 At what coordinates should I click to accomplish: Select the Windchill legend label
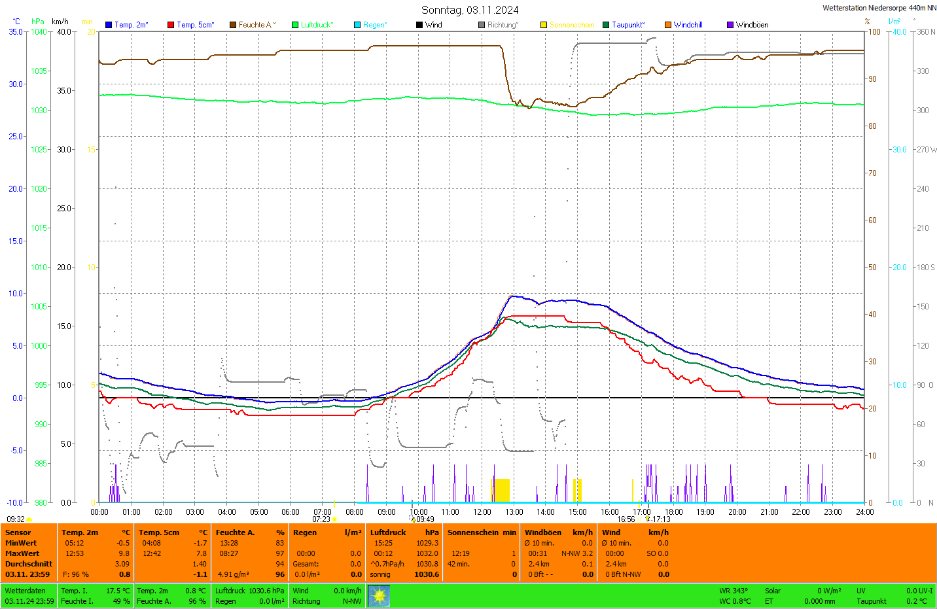tap(688, 25)
